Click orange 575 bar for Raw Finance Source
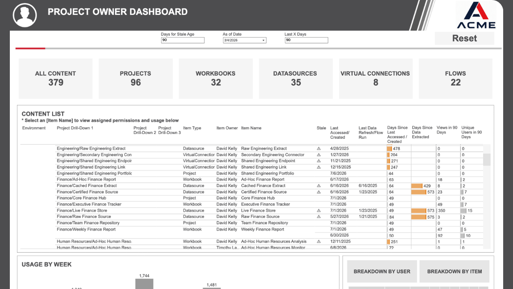The height and width of the screenshot is (289, 513). [419, 217]
